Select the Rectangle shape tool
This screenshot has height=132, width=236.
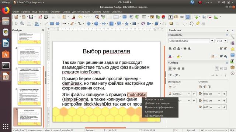pos(52,23)
